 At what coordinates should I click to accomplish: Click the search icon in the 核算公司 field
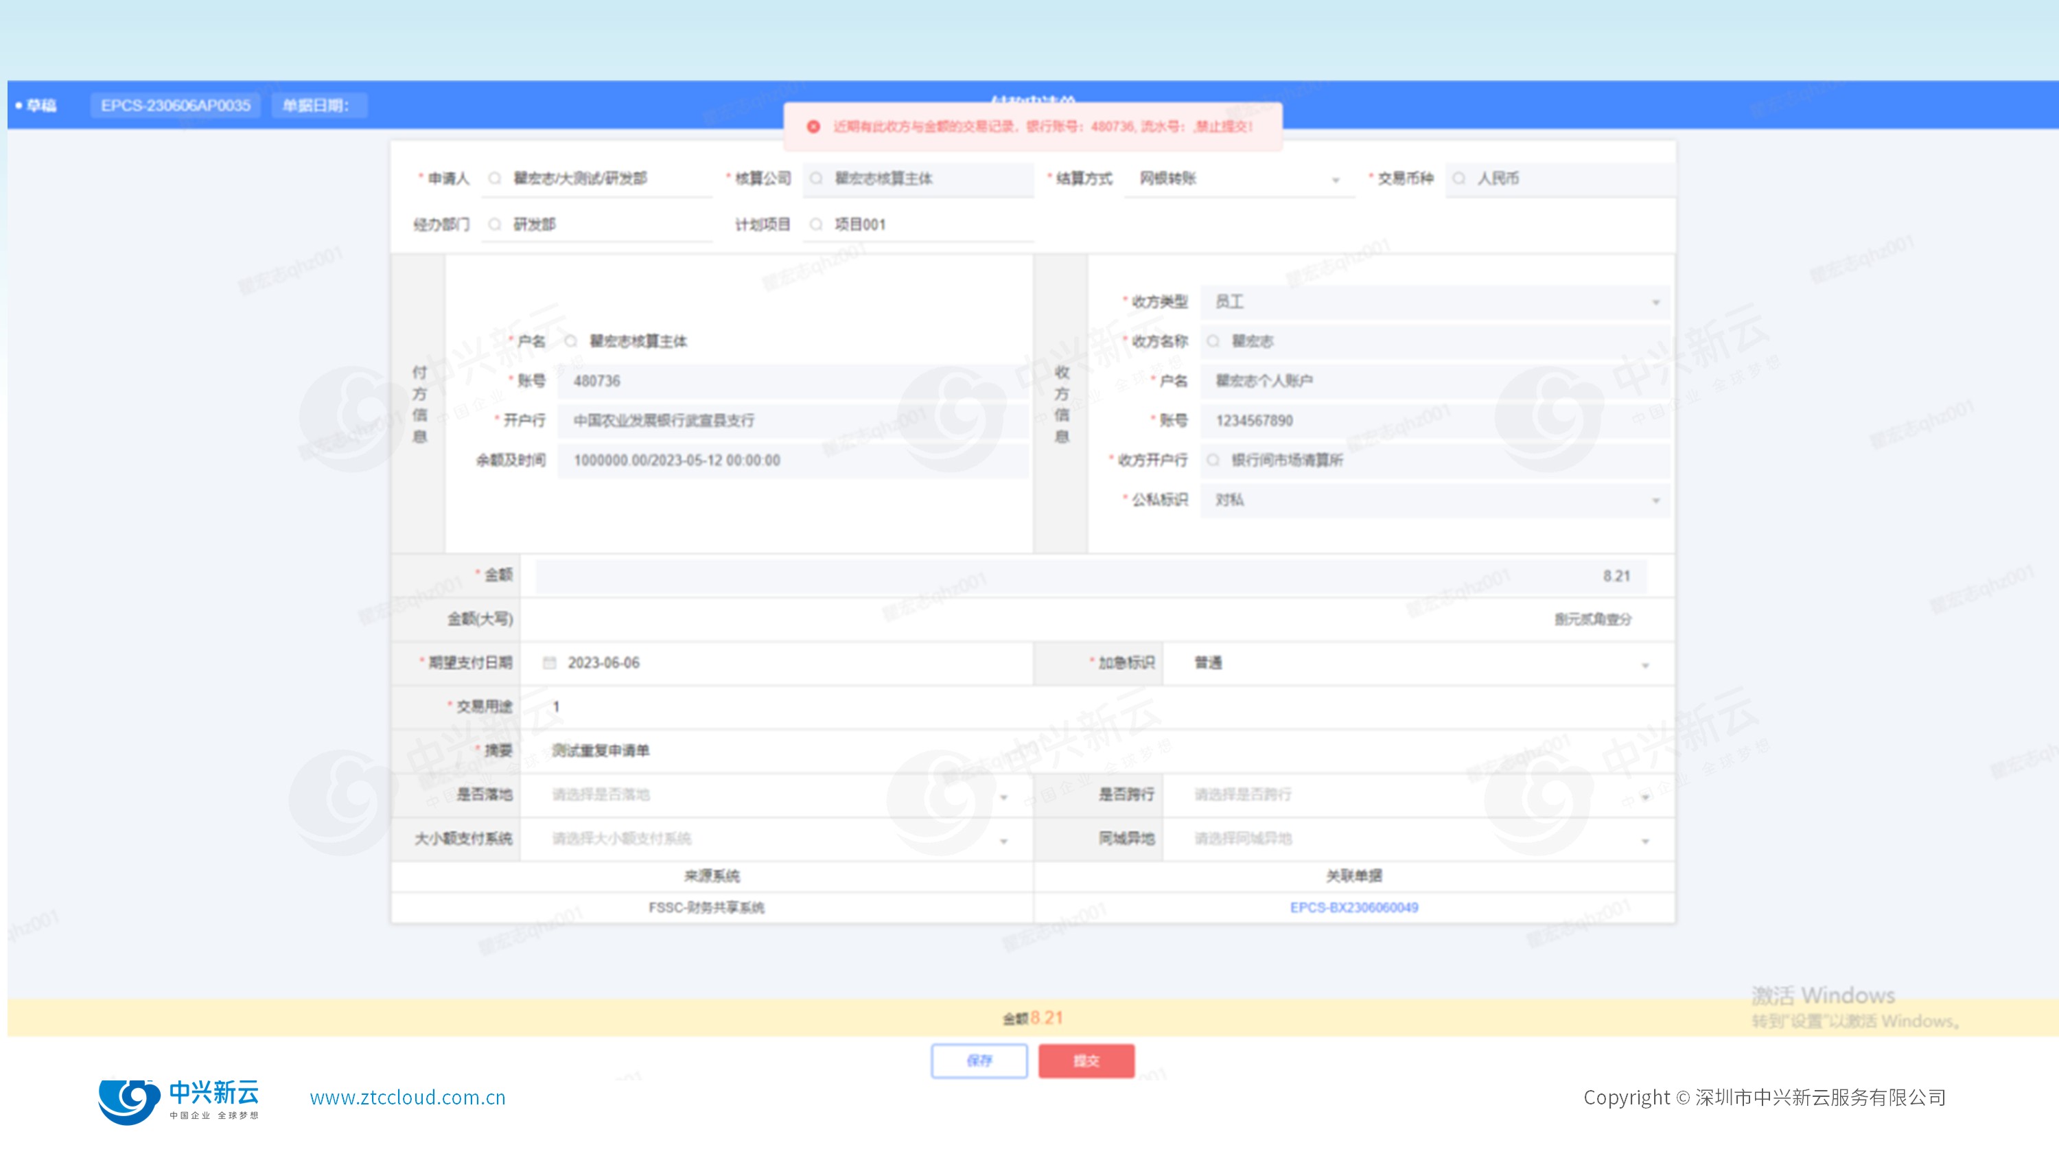point(816,178)
